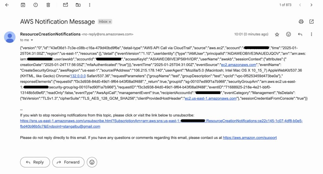The image size is (323, 174).
Task: Mark the email as unread
Action: pos(66,5)
